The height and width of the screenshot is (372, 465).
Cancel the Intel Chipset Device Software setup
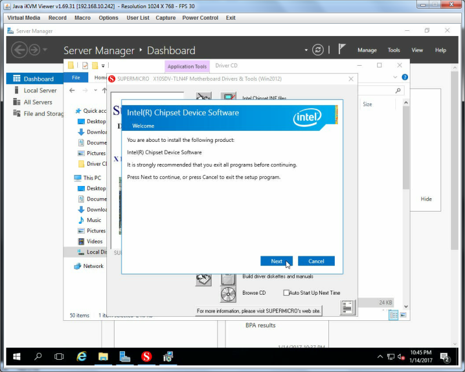tap(316, 262)
